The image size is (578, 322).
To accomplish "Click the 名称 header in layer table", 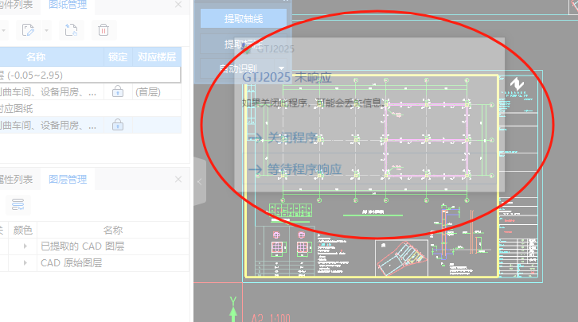I will (x=113, y=230).
